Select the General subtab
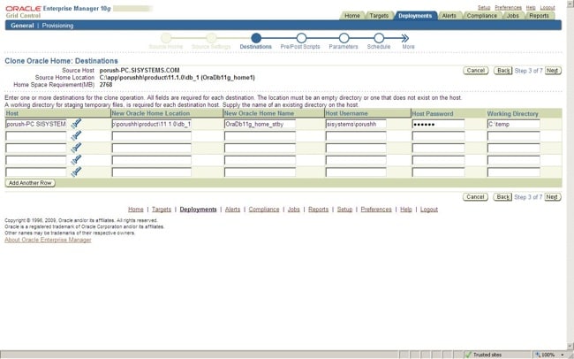This screenshot has height=359, width=574. 22,26
